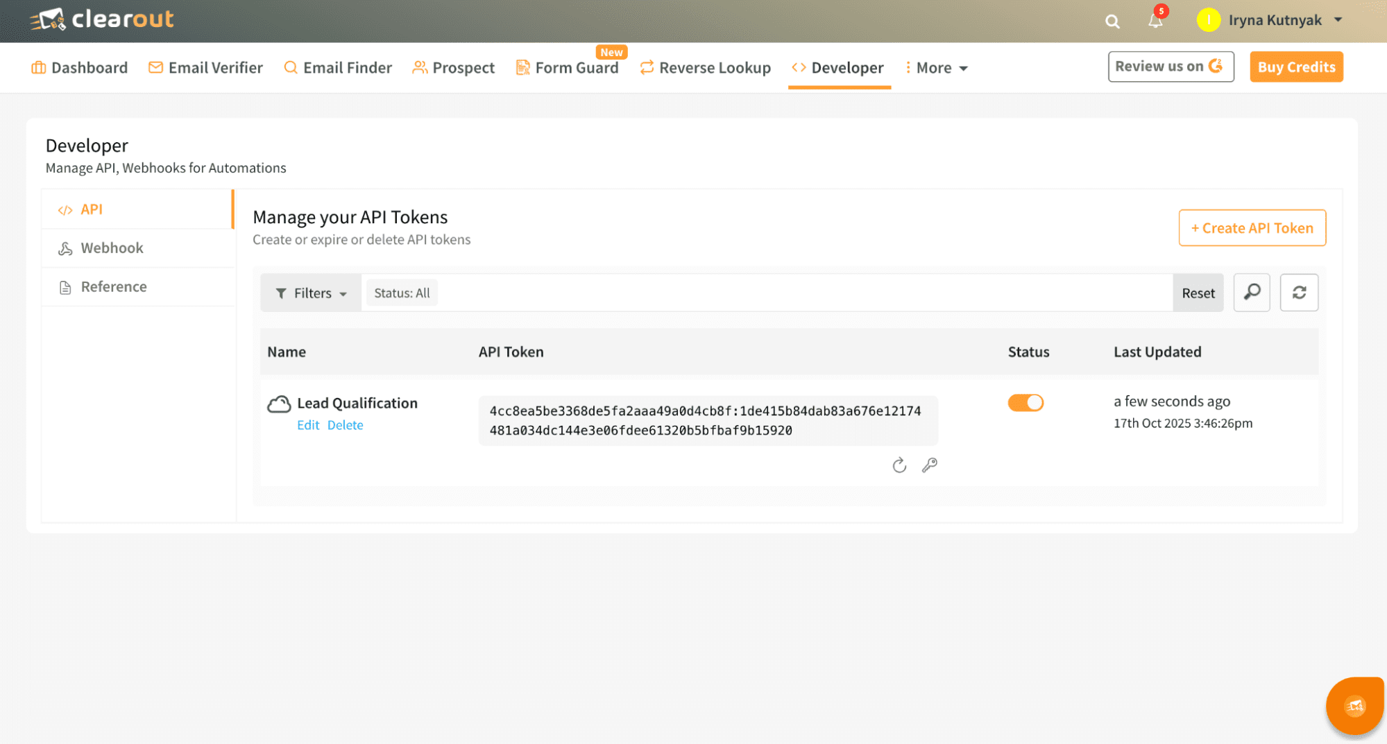Click the Buy Credits button
The width and height of the screenshot is (1387, 744).
(1296, 67)
